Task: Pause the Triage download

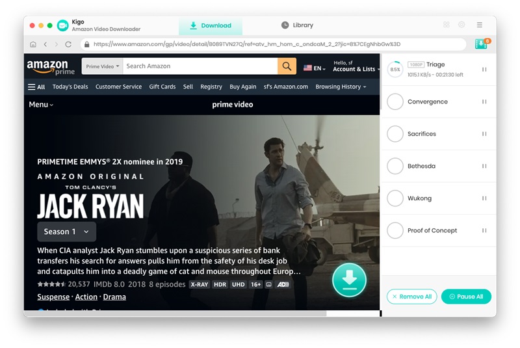Action: click(484, 70)
